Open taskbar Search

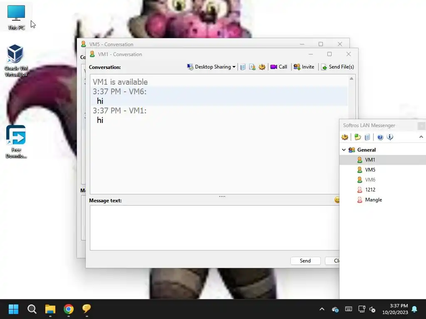pyautogui.click(x=32, y=309)
